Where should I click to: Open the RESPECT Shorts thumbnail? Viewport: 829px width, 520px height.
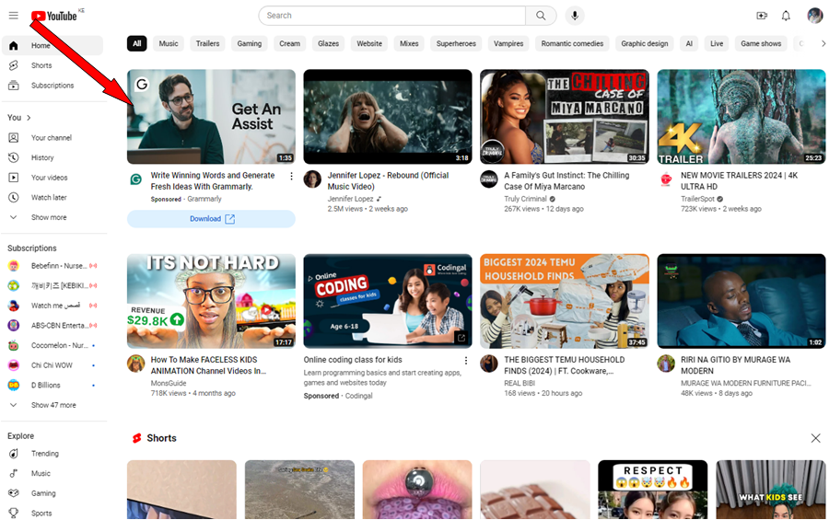coord(652,490)
